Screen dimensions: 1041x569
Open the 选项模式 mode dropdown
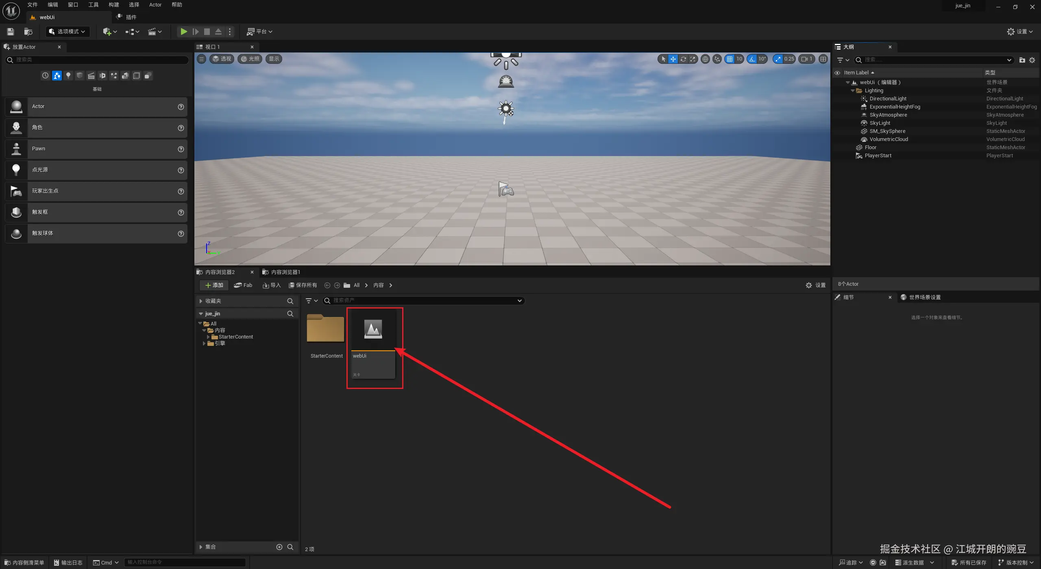point(68,31)
